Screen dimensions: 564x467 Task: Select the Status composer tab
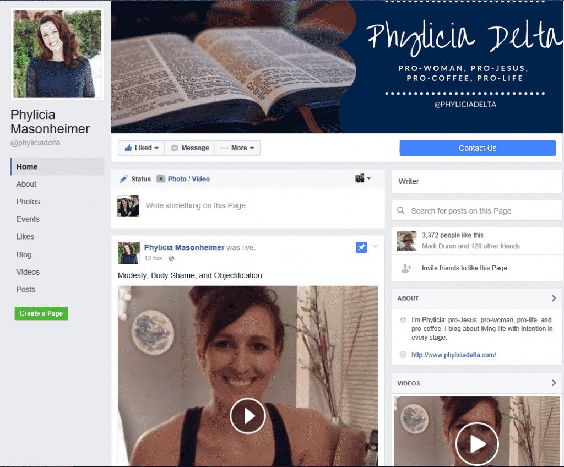[141, 179]
